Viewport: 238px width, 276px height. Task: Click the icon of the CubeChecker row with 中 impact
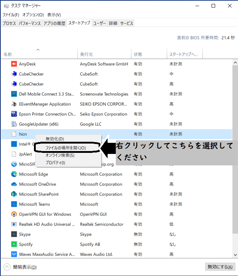point(14,74)
